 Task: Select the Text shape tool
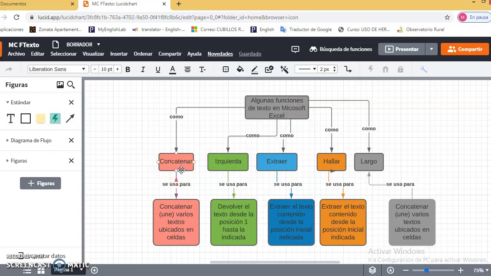click(x=11, y=119)
